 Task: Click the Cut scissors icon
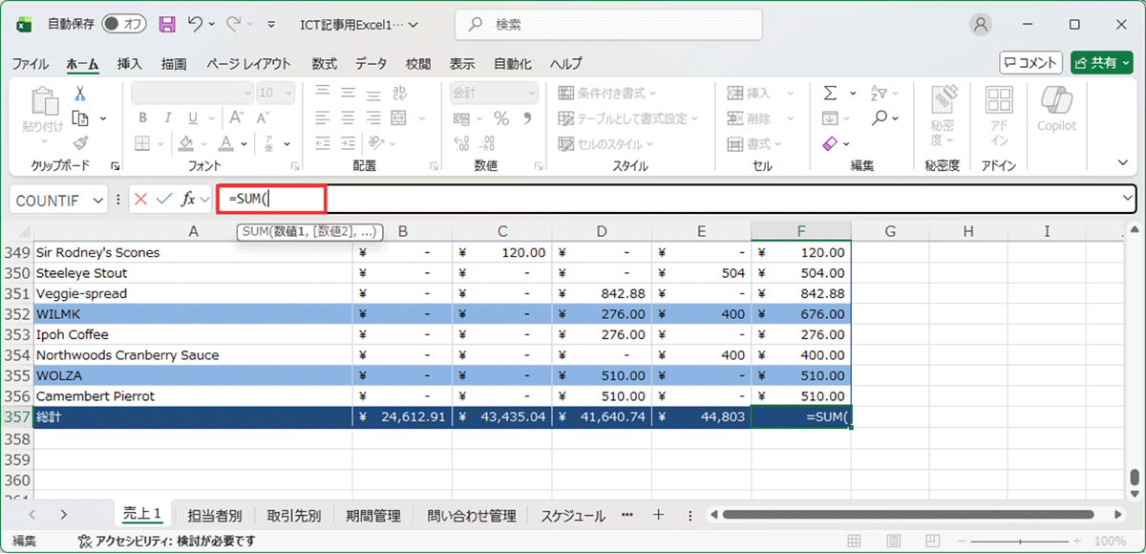coord(80,94)
